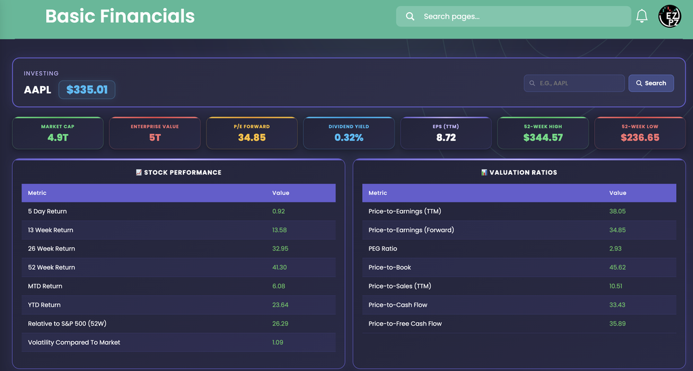Select the Price-to-Cash Flow row

pyautogui.click(x=519, y=305)
